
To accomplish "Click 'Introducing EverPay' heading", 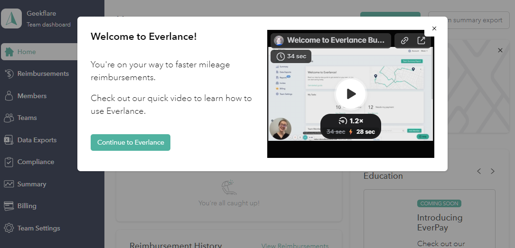I will [440, 222].
